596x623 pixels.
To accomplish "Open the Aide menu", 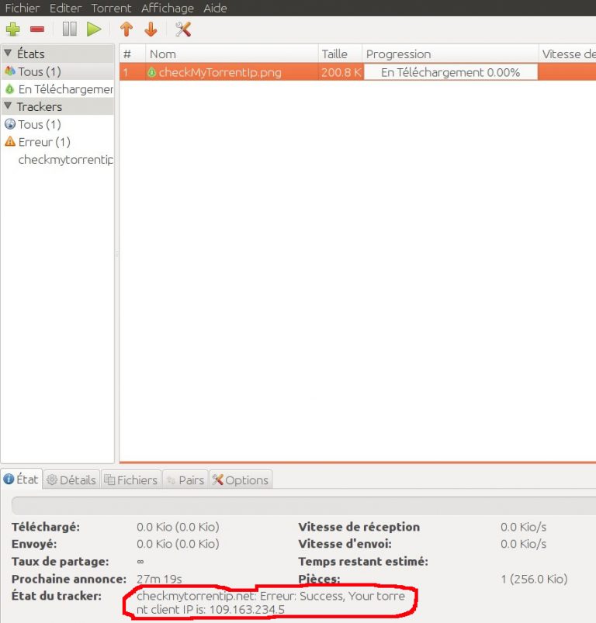I will click(215, 8).
